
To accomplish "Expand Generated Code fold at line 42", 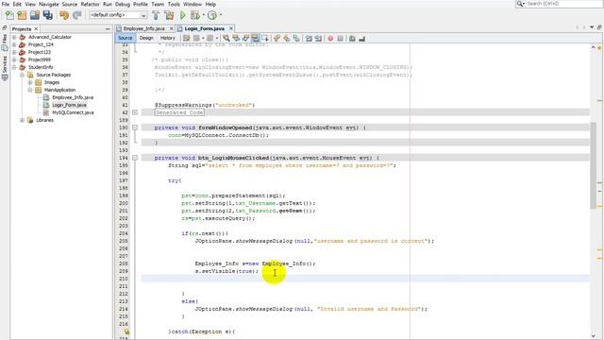I will pyautogui.click(x=135, y=112).
